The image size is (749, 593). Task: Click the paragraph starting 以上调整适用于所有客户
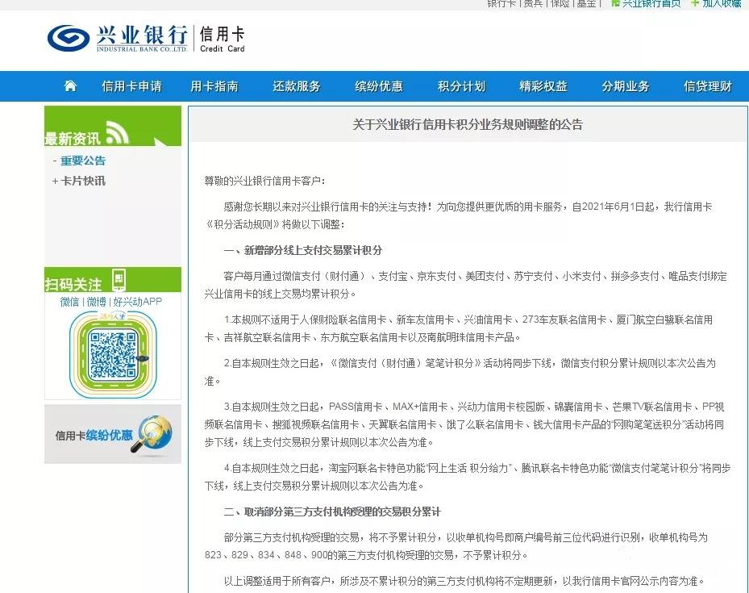[464, 582]
